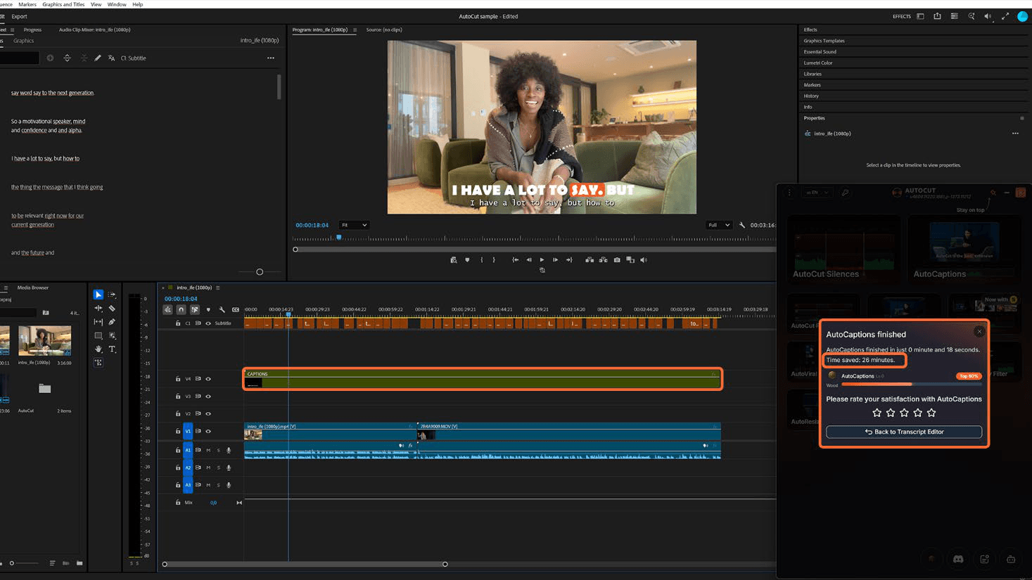Mute audio track A1

[208, 450]
